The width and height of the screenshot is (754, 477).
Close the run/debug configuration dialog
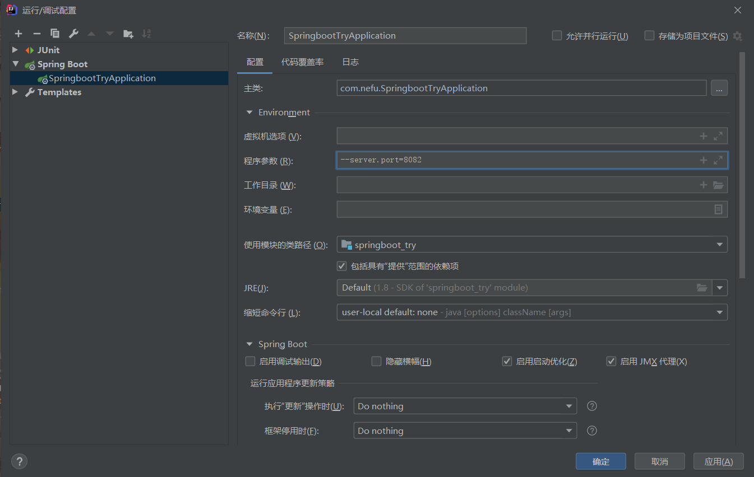click(x=738, y=10)
